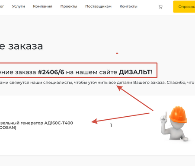Open the Компания menu item
Viewport: 195px width, 166px height.
42,6
